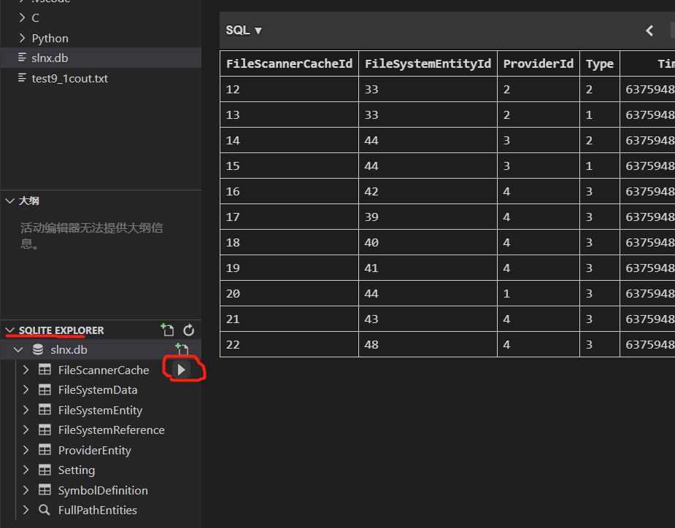This screenshot has width=675, height=528.
Task: Click the table icon beside ProviderEntity
Action: click(x=45, y=450)
